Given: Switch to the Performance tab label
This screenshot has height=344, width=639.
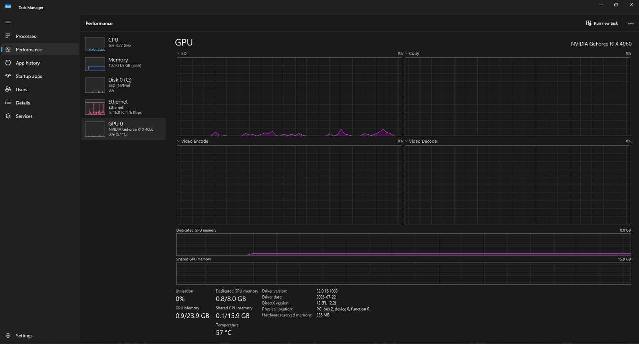Looking at the screenshot, I should coord(29,49).
